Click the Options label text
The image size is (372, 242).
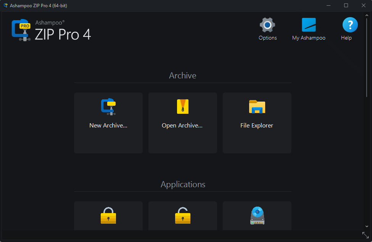267,38
